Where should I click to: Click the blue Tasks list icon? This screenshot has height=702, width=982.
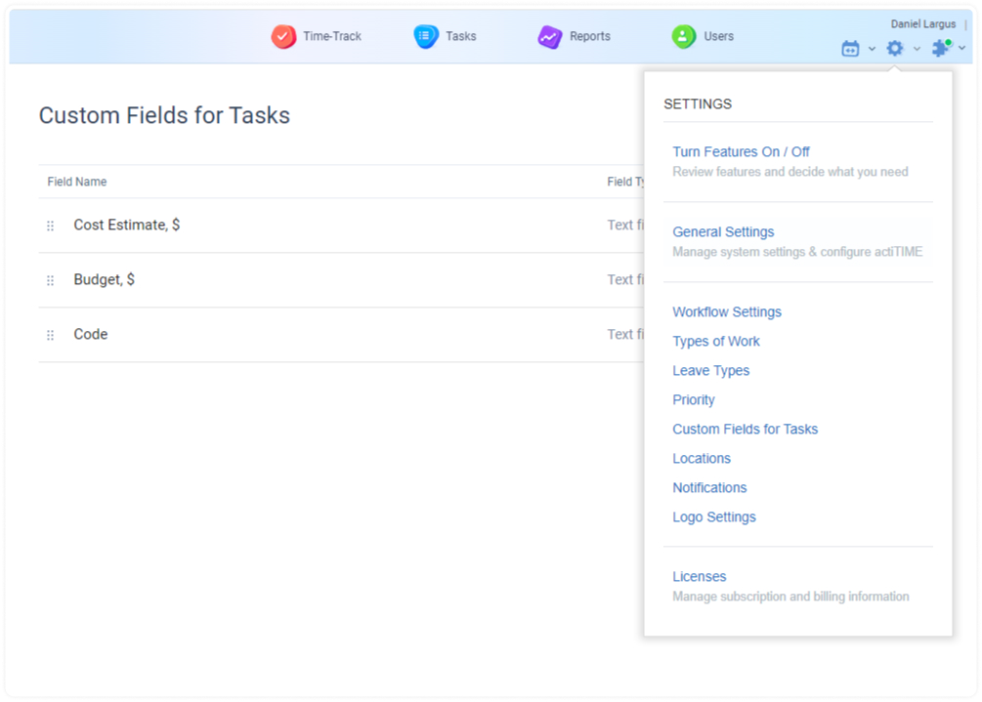426,36
